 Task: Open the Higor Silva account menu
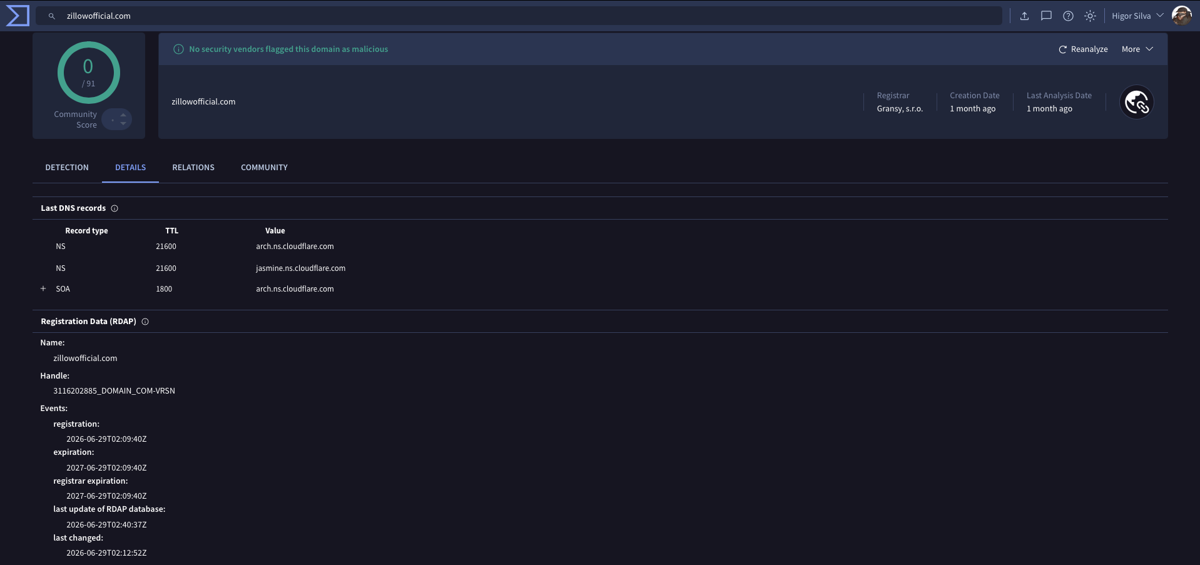click(x=1137, y=16)
